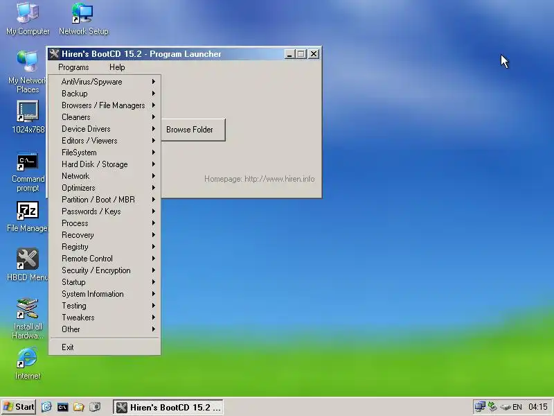Choose the Device Drivers entry
This screenshot has height=416, width=554.
(105, 129)
